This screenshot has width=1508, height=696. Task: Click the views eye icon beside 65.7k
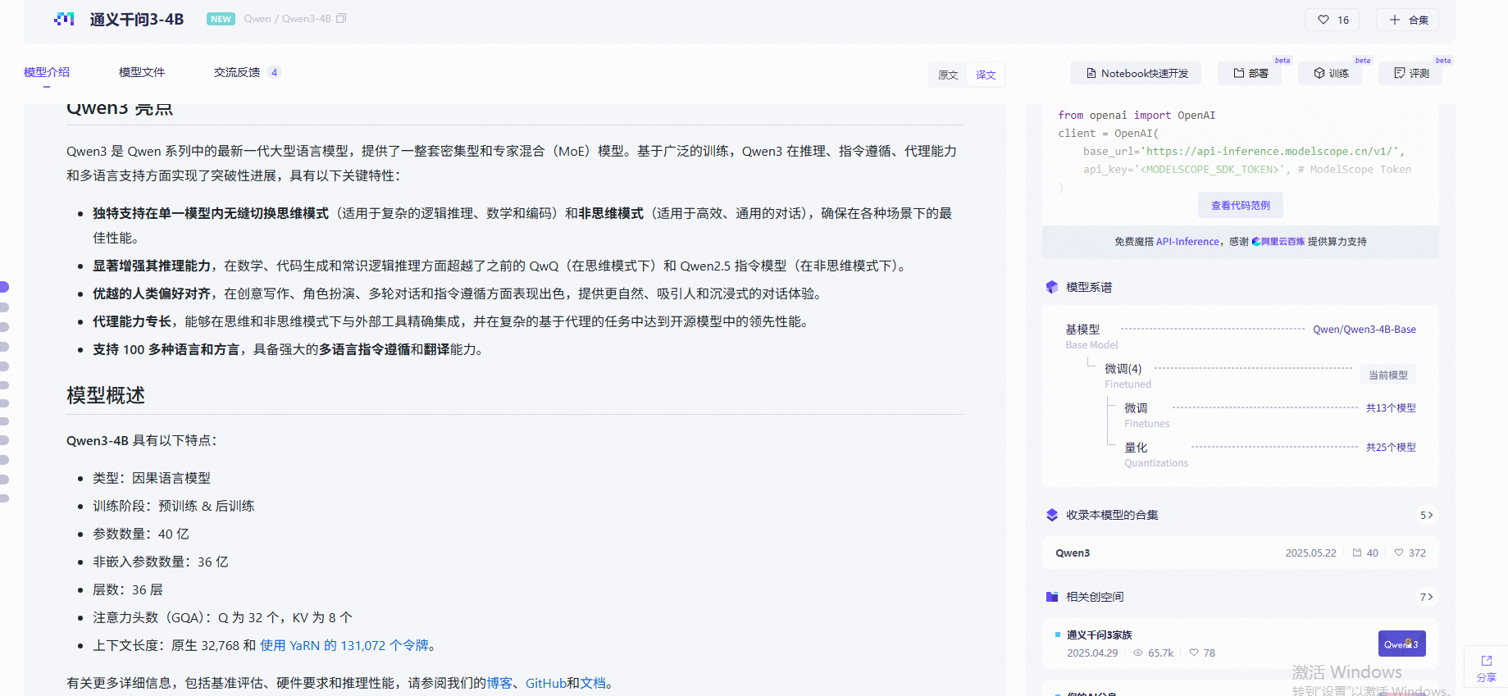pyautogui.click(x=1138, y=653)
